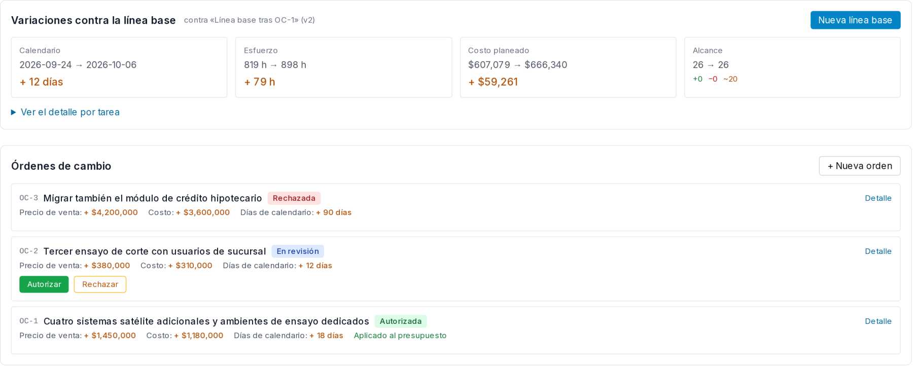The height and width of the screenshot is (366, 913).
Task: Click the Costo planeado card label
Action: coord(499,51)
